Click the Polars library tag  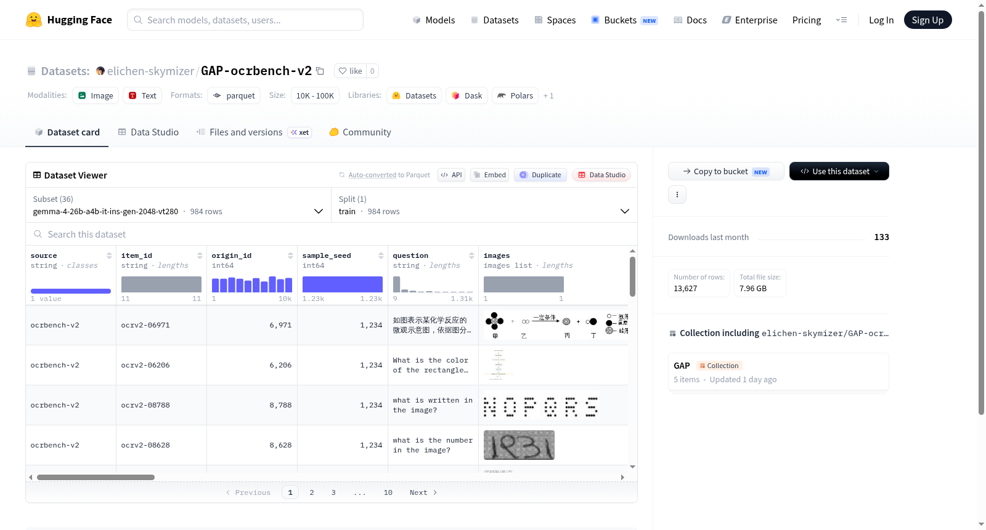tap(515, 95)
